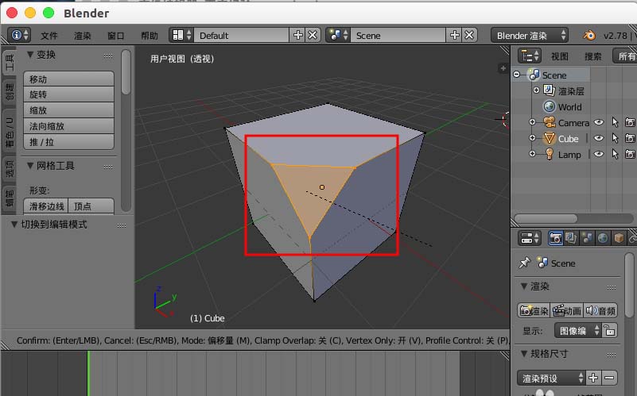Screen dimensions: 637x396
Task: Click the 缩放 button
Action: click(68, 110)
